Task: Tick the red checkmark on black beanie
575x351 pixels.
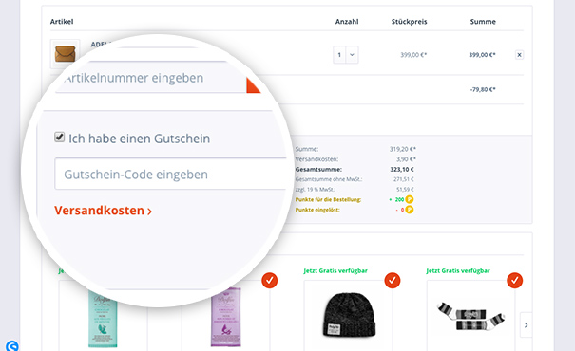Action: (392, 281)
